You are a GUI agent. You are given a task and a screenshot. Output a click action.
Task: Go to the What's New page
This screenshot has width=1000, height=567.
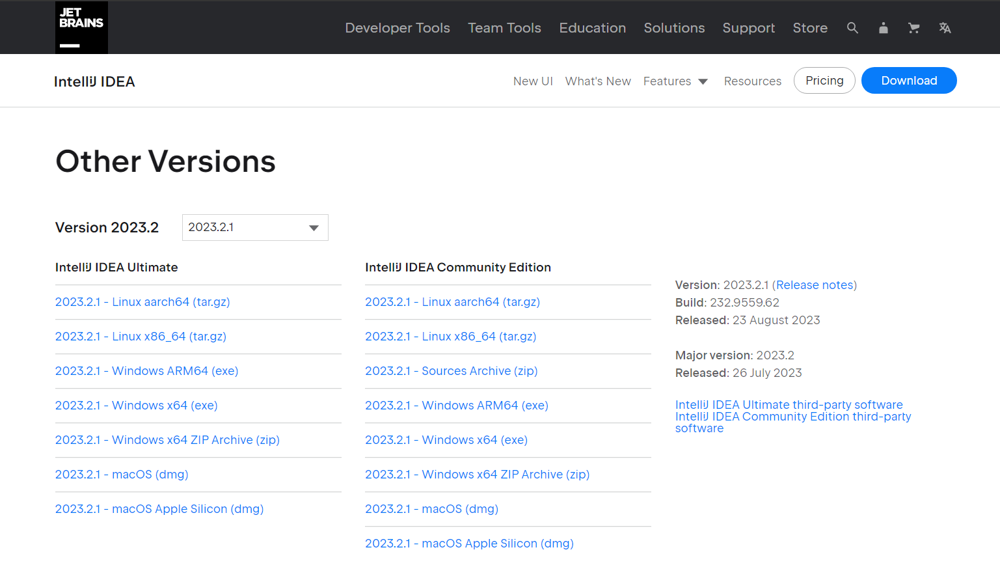point(598,81)
